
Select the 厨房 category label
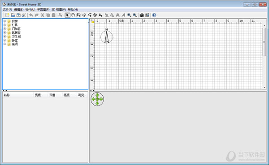click(15, 21)
